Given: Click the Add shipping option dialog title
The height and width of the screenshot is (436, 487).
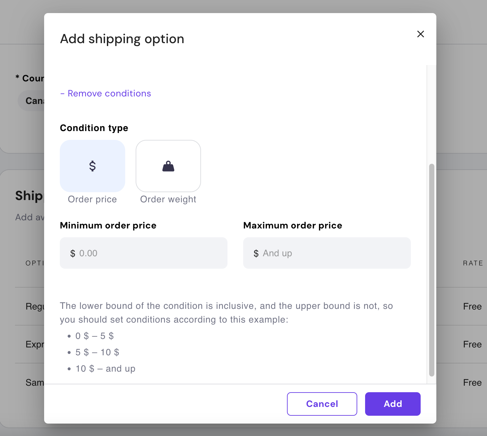Looking at the screenshot, I should click(122, 39).
